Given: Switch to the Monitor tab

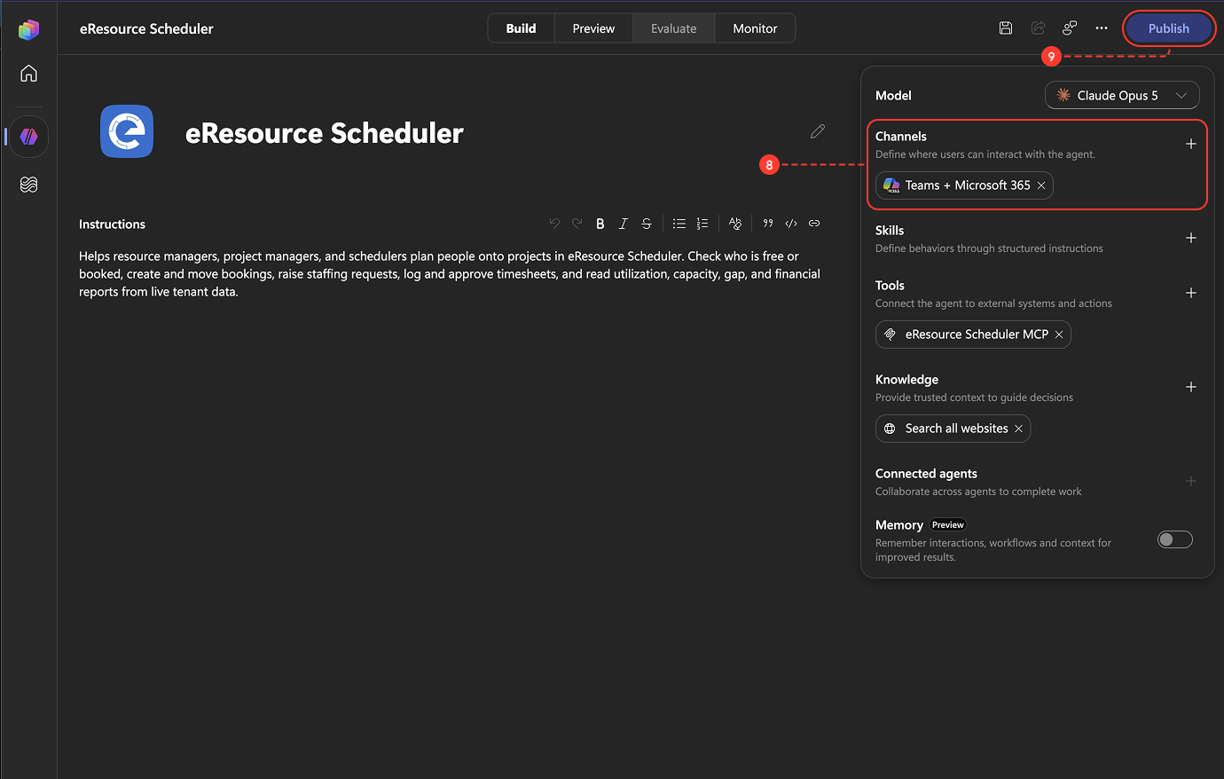Looking at the screenshot, I should (755, 28).
